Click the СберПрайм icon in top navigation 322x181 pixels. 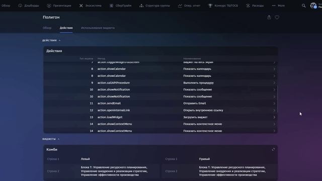tap(111, 6)
